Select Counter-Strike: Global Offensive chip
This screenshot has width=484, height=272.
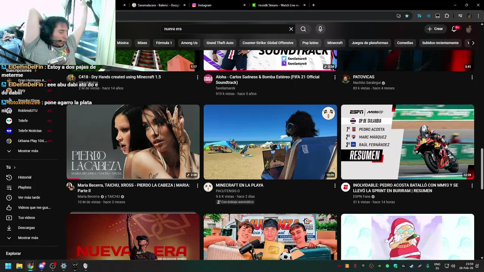(268, 43)
